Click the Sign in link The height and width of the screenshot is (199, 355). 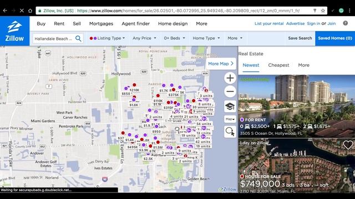pos(313,23)
